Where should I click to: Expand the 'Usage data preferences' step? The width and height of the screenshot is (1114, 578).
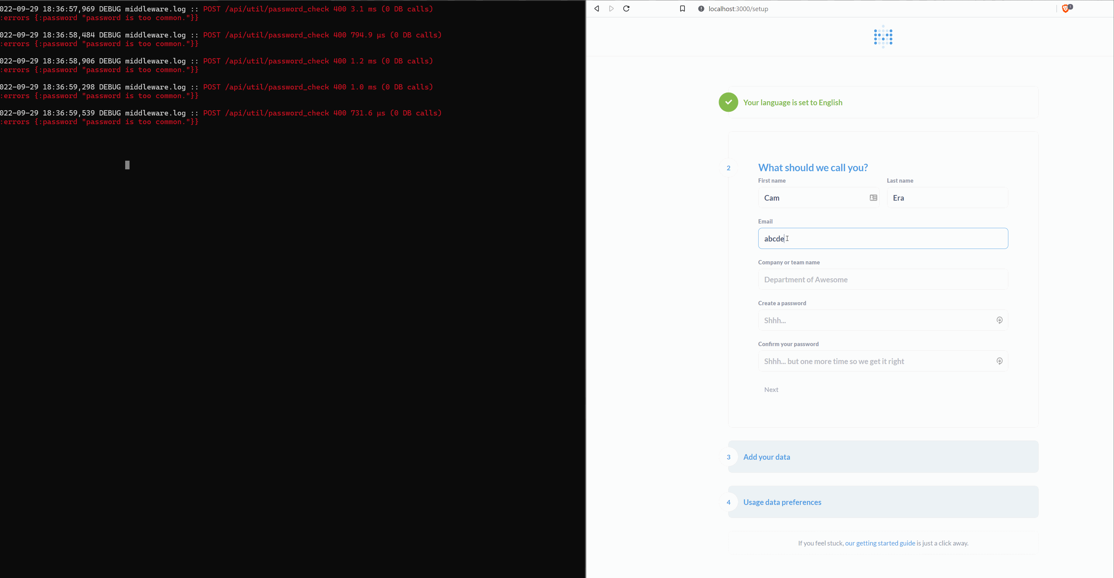pyautogui.click(x=782, y=502)
